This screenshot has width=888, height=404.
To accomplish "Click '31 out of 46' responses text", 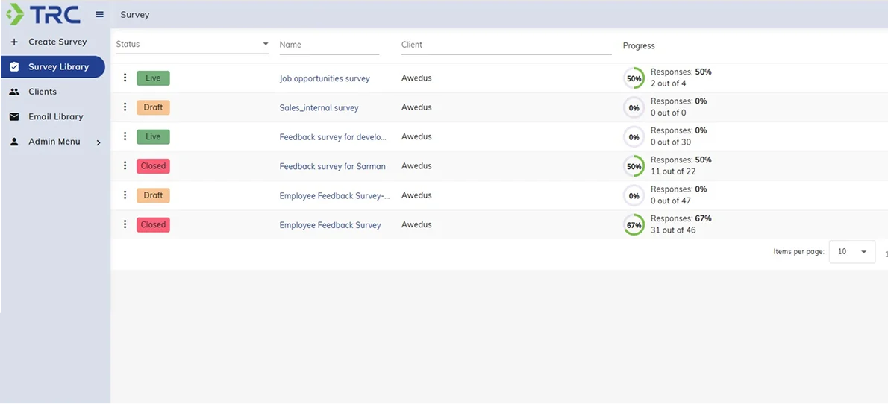I will pos(673,230).
